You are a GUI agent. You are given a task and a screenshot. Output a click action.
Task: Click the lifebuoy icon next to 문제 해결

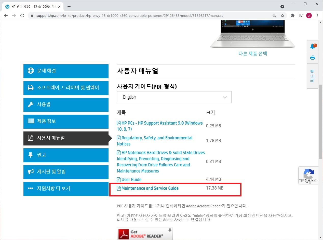pos(31,71)
